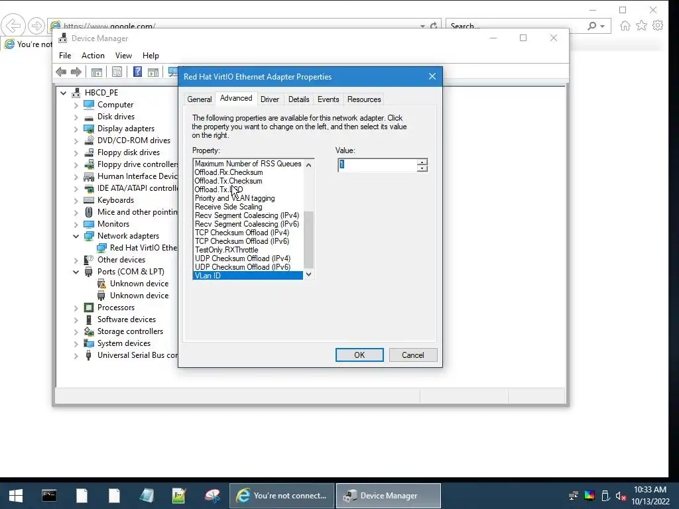
Task: Expand the Keyboards node
Action: (x=76, y=200)
